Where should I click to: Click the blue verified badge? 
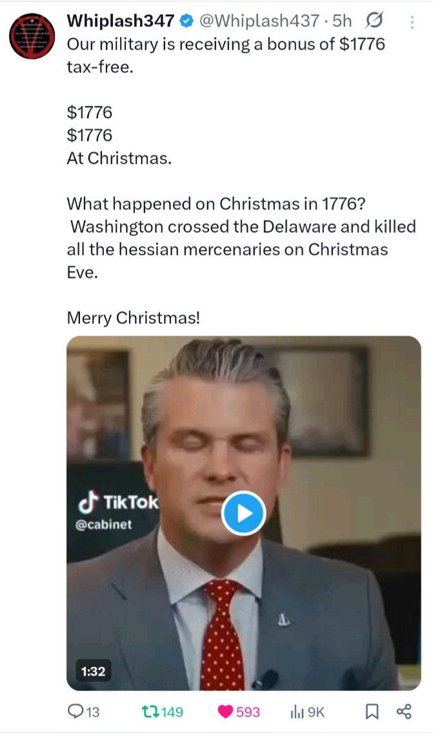(186, 21)
